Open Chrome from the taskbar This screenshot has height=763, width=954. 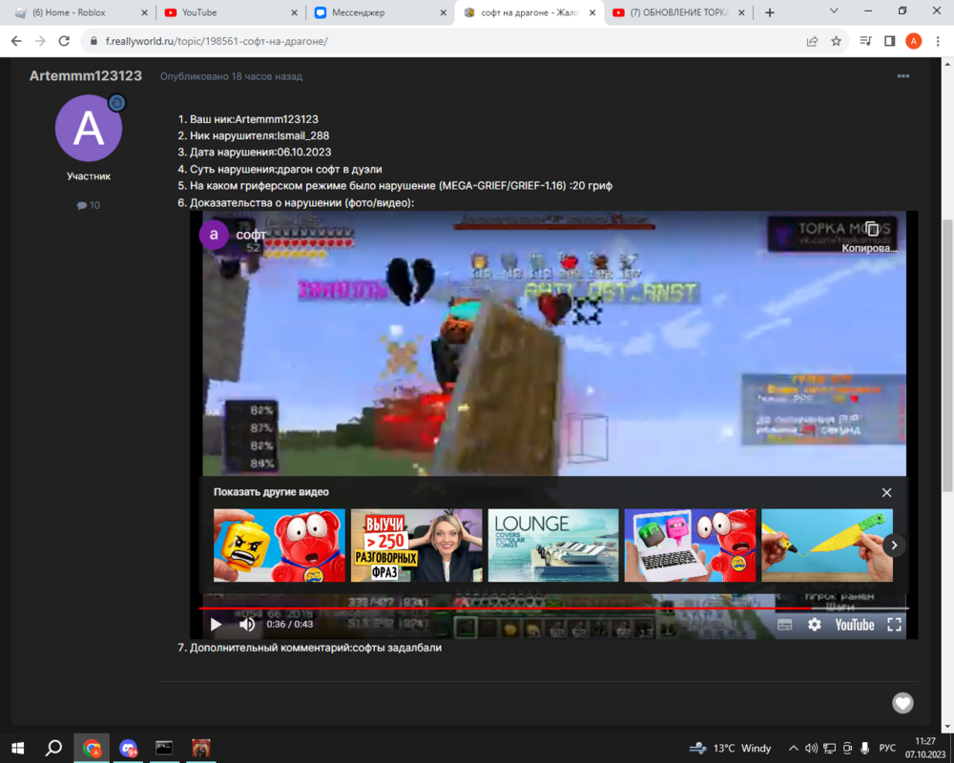(x=92, y=748)
